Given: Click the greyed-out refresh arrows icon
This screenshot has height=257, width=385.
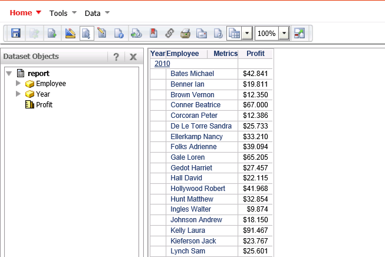Looking at the screenshot, I should [x=34, y=33].
